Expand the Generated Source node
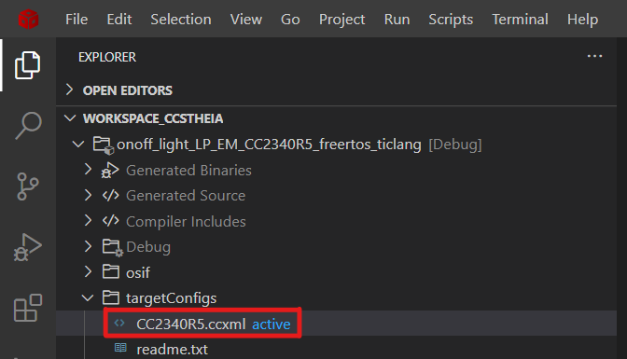Image resolution: width=627 pixels, height=359 pixels. (x=88, y=195)
